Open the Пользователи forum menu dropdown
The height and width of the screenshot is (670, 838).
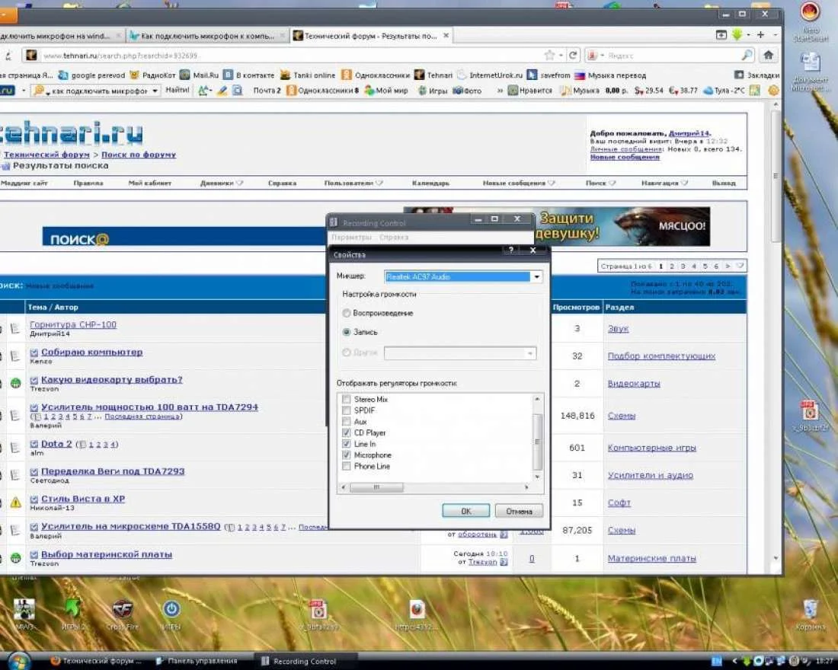pyautogui.click(x=353, y=183)
